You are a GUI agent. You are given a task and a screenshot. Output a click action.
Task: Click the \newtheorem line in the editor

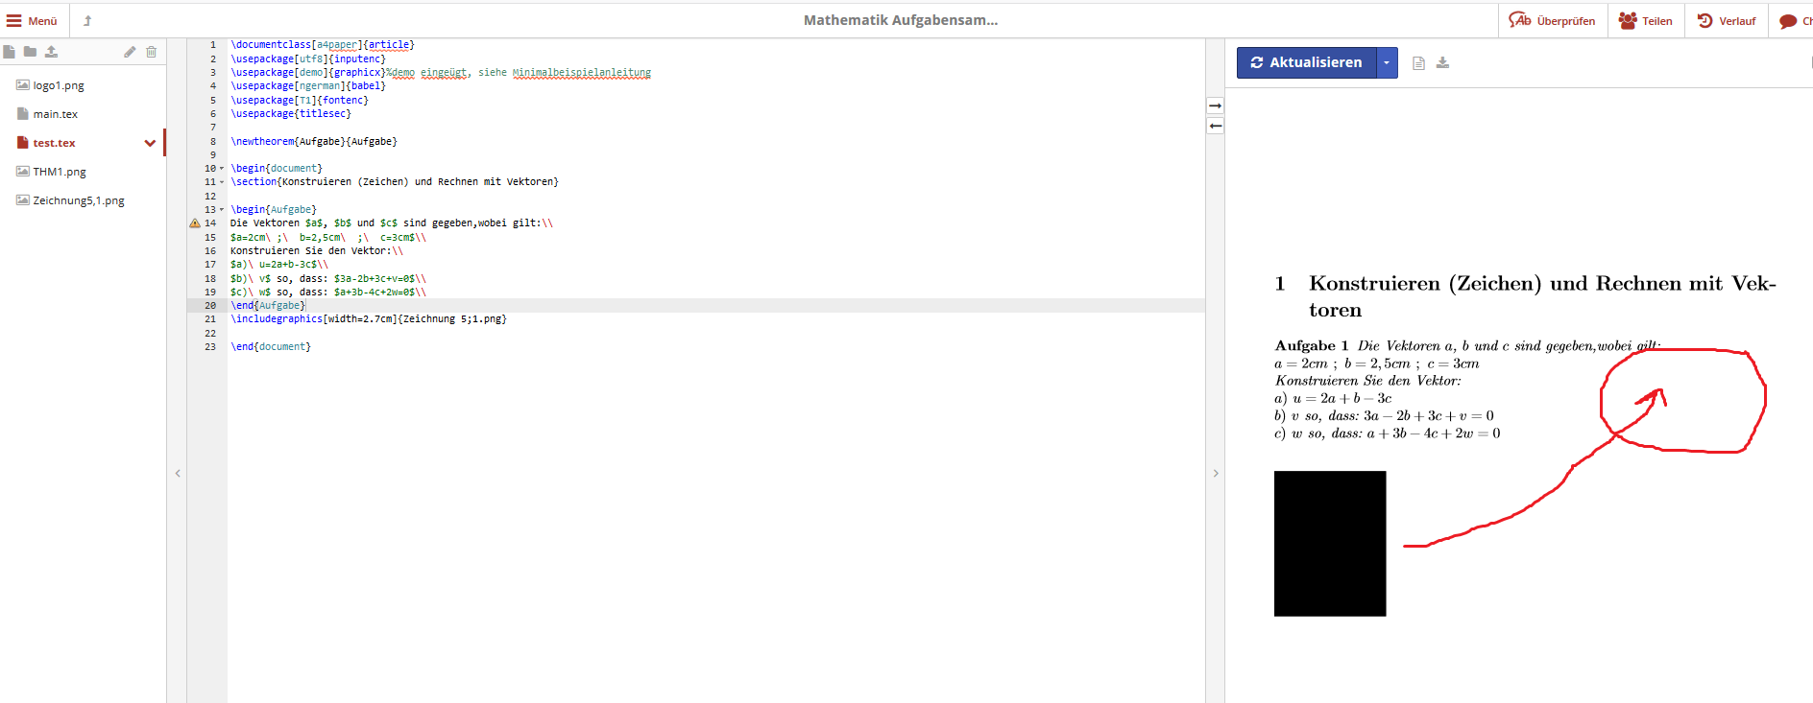(x=314, y=141)
